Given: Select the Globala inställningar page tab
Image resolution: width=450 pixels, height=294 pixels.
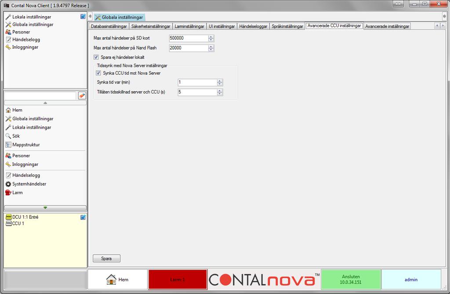Looking at the screenshot, I should pyautogui.click(x=120, y=17).
